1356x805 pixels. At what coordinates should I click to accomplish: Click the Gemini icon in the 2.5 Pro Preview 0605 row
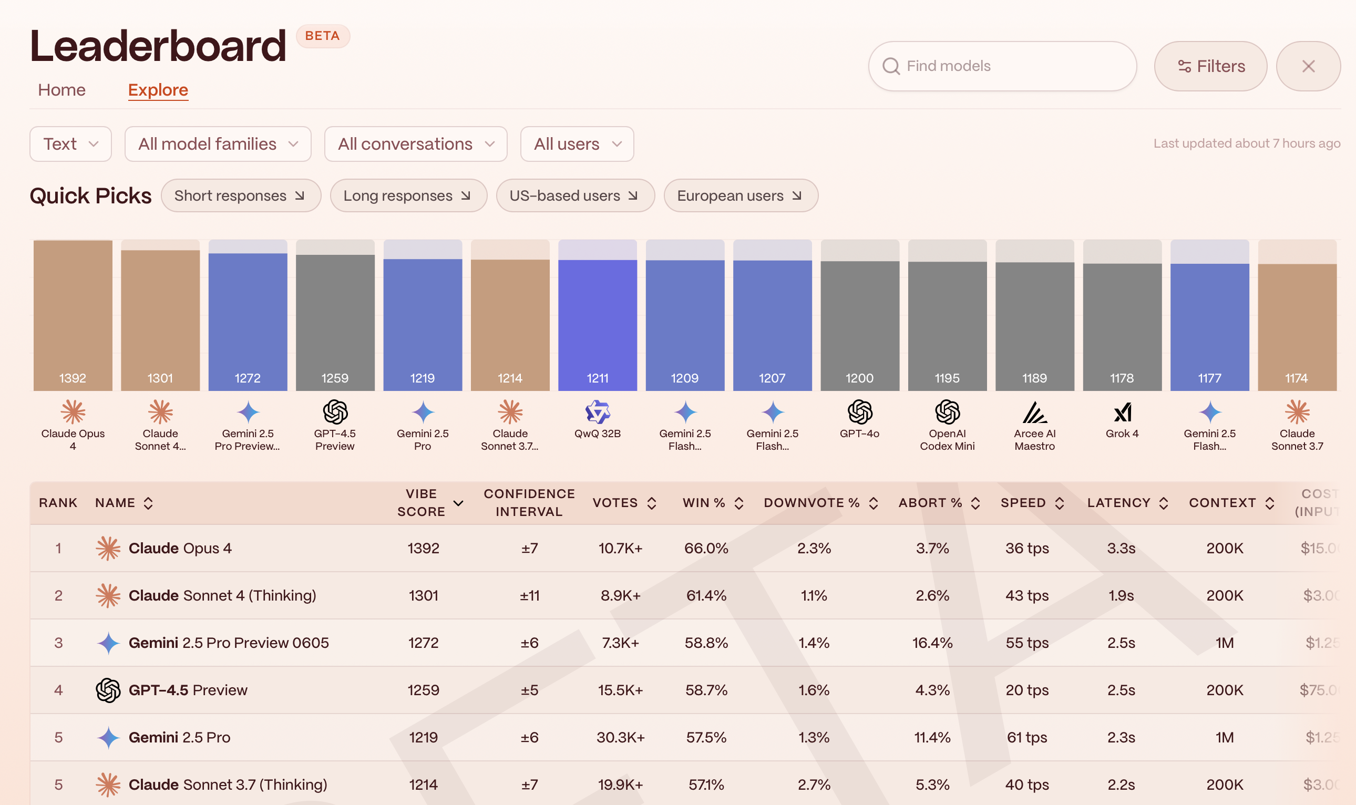(108, 643)
